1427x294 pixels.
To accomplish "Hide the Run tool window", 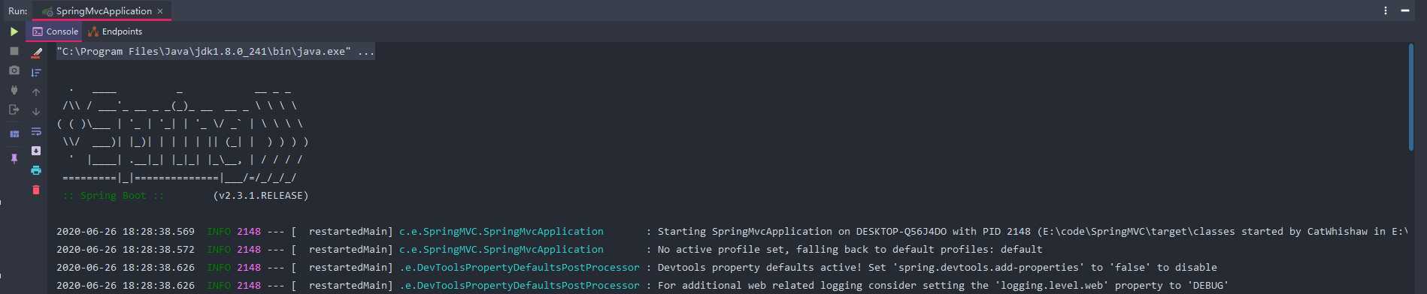I will tap(1405, 10).
